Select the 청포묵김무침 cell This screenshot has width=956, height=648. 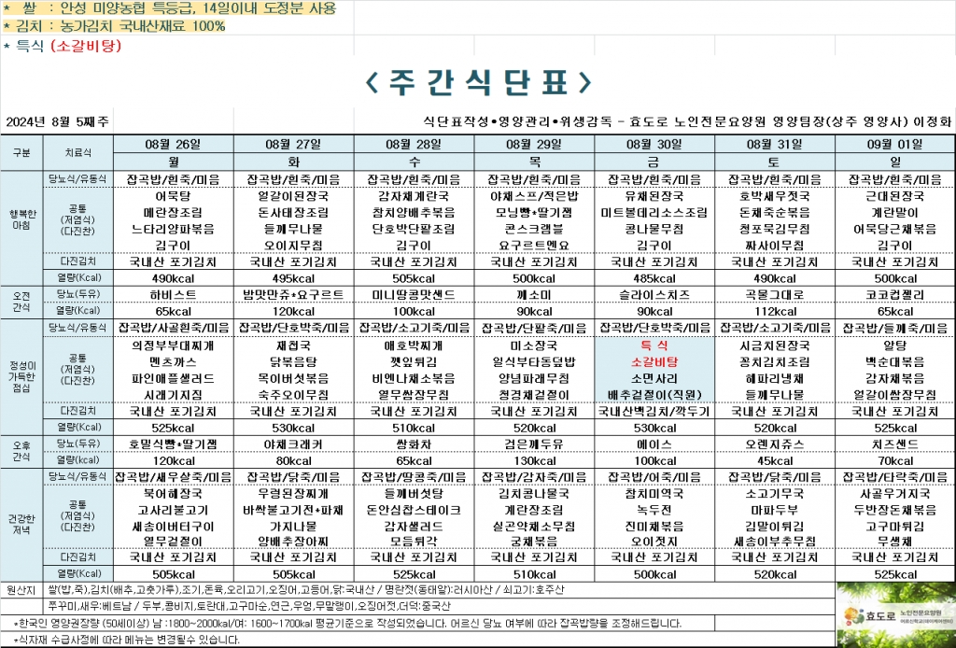click(x=775, y=229)
